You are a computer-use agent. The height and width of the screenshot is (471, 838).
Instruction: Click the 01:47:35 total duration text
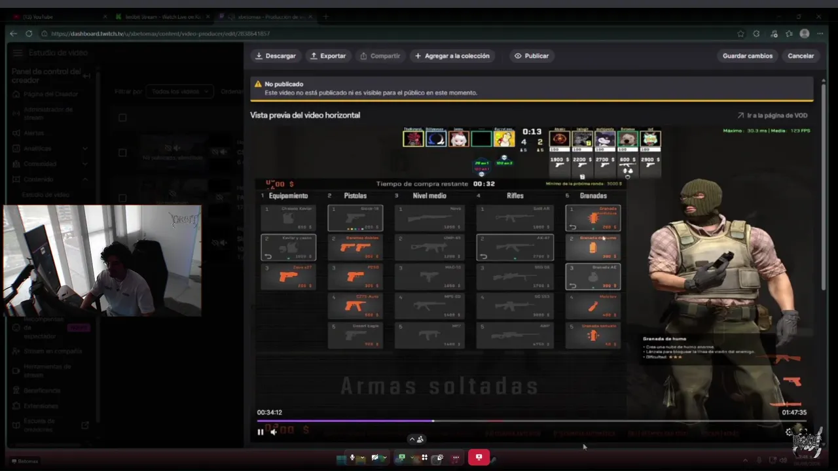[794, 412]
